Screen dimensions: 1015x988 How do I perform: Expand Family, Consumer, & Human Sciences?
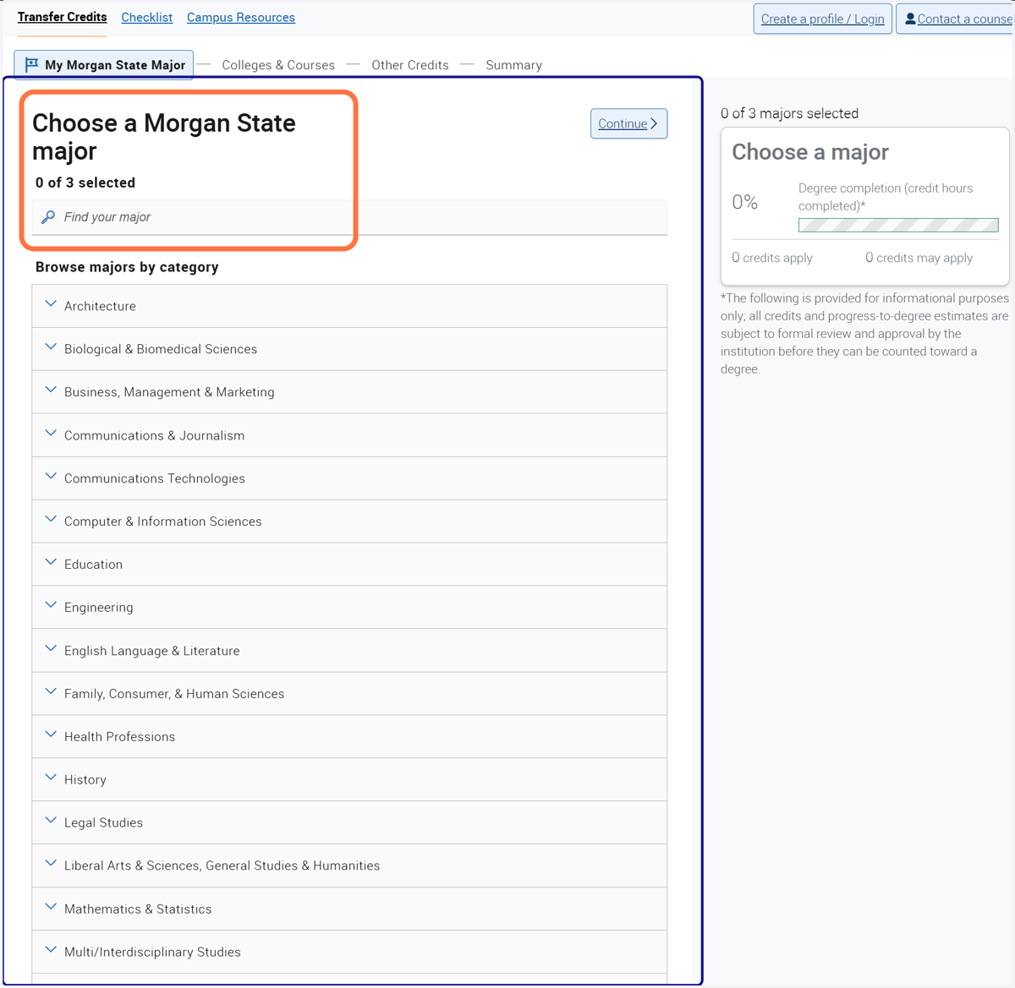point(349,694)
